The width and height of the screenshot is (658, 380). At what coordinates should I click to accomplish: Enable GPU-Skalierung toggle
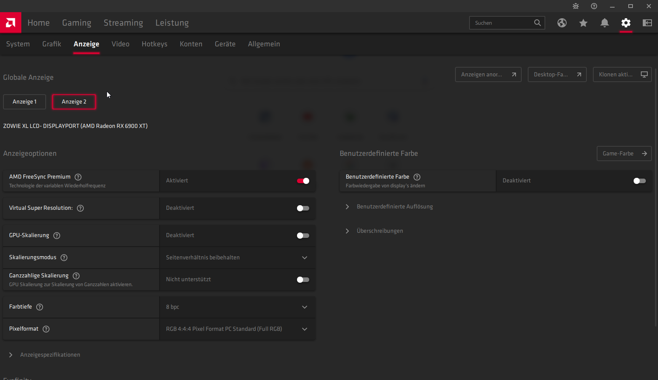pyautogui.click(x=303, y=236)
